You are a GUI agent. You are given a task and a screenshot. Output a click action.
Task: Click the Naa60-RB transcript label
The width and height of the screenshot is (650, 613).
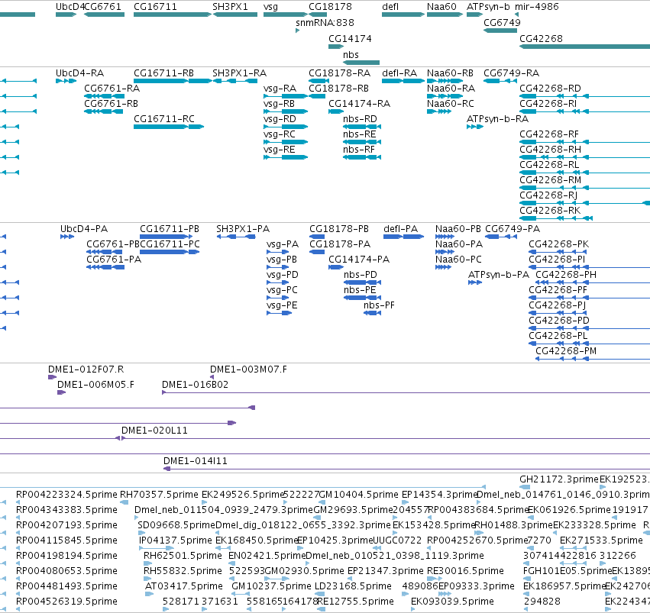[450, 73]
